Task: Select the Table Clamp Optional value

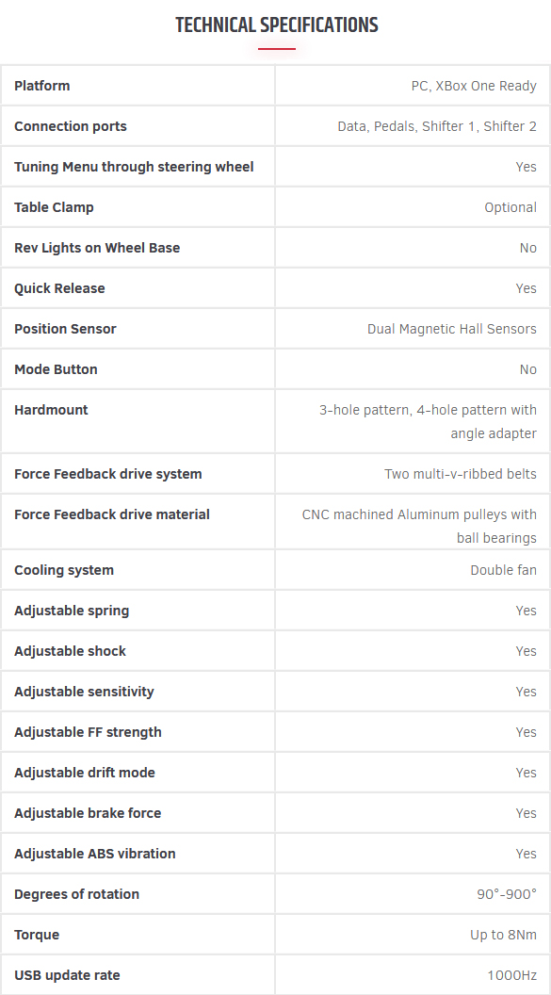Action: pyautogui.click(x=510, y=207)
